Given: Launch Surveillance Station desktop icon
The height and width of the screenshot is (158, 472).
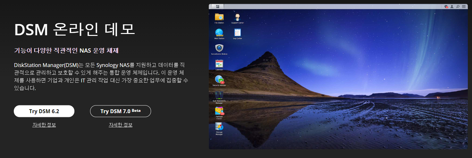Looking at the screenshot, I should click(219, 49).
